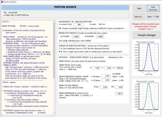This screenshot has width=162, height=117.
Task: Click the Beam divergence X-direction plot
Action: coord(146,58)
